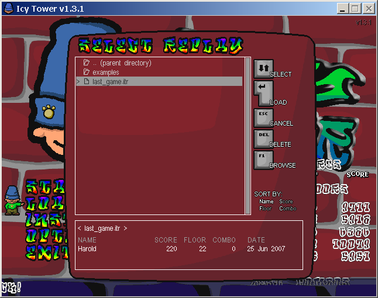The width and height of the screenshot is (378, 298).
Task: Click the floor value 22
Action: [202, 249]
